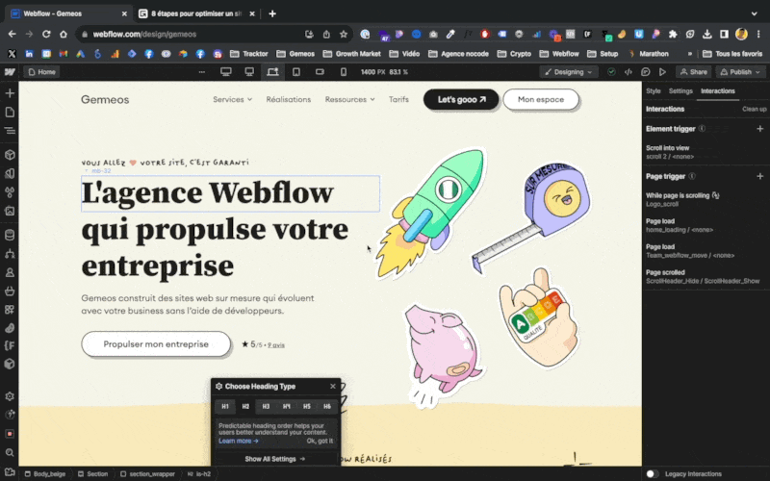Image resolution: width=770 pixels, height=481 pixels.
Task: Open the Users icon in left sidebar
Action: (10, 272)
